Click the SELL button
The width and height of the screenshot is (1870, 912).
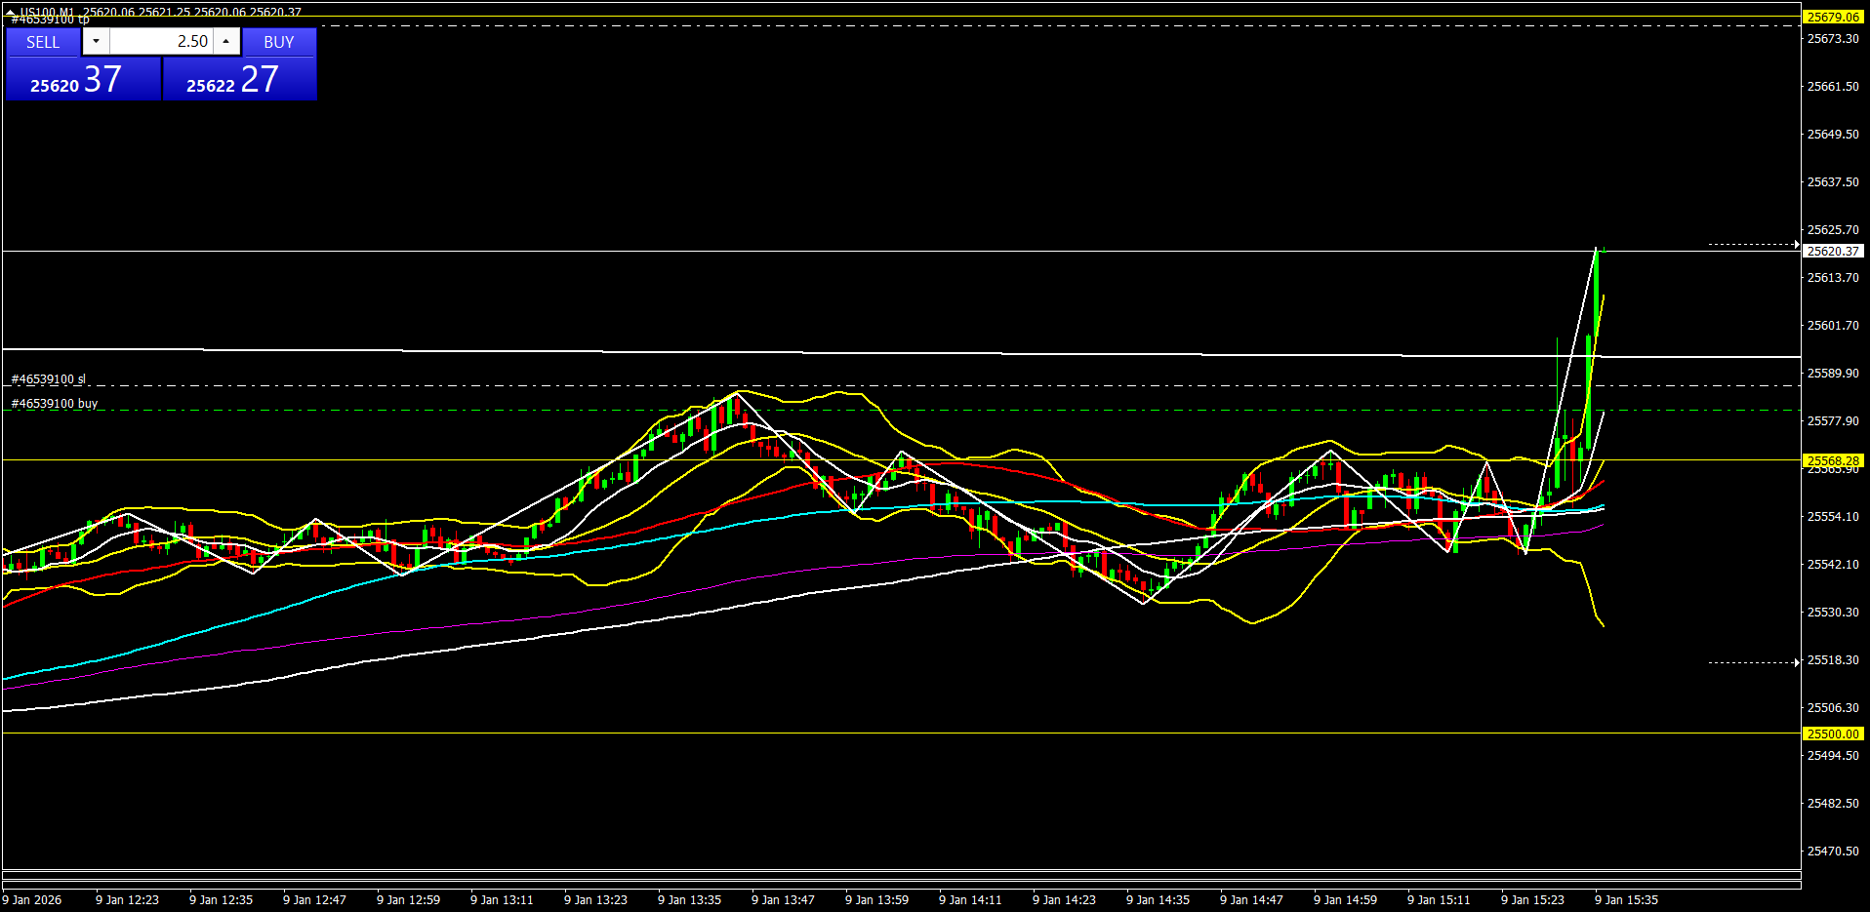click(x=43, y=42)
